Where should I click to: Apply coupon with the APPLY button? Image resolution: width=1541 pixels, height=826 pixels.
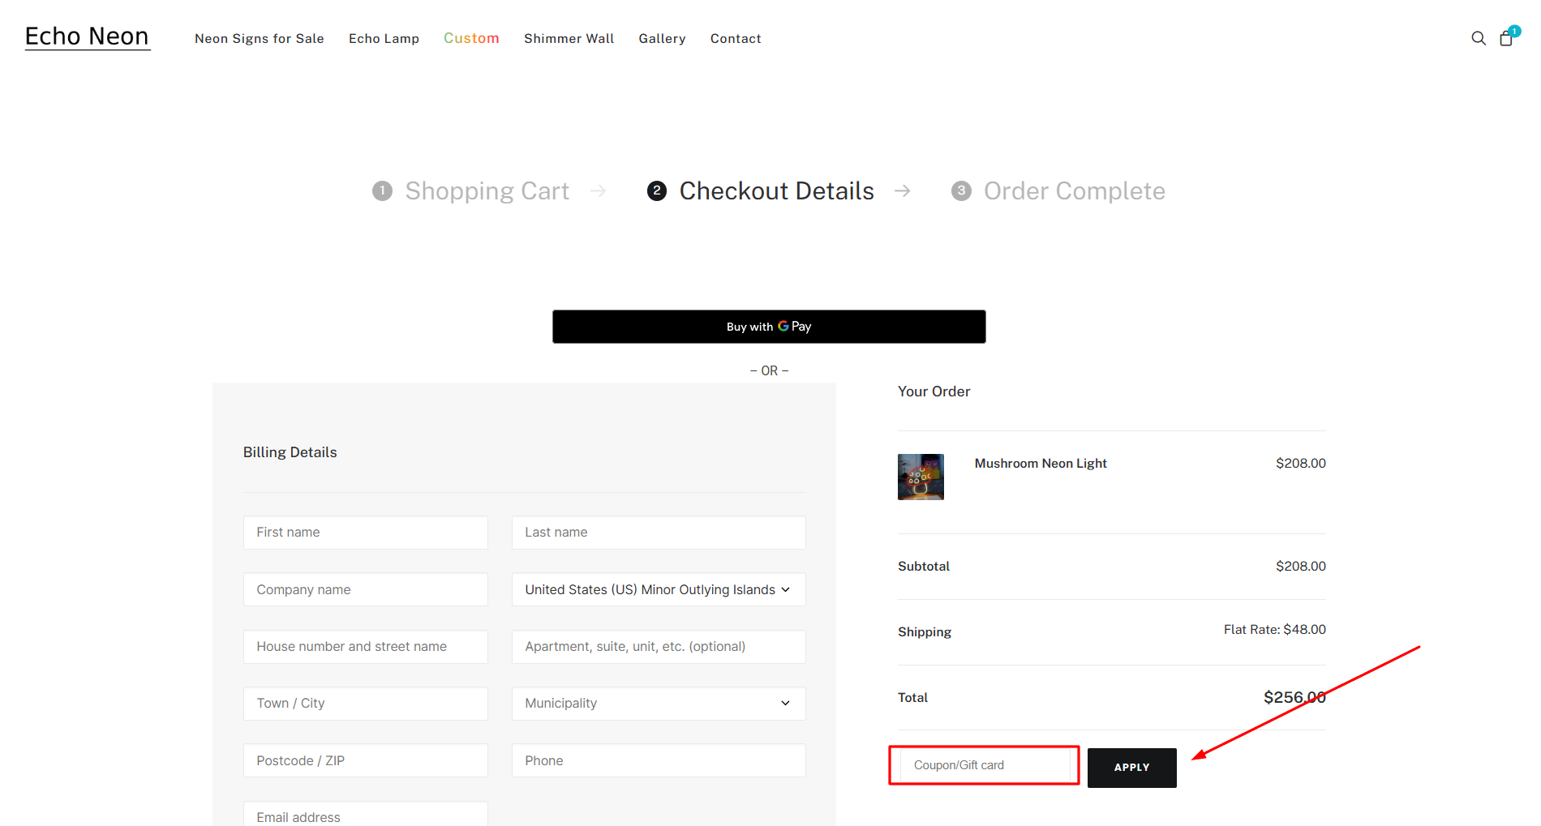click(1131, 768)
